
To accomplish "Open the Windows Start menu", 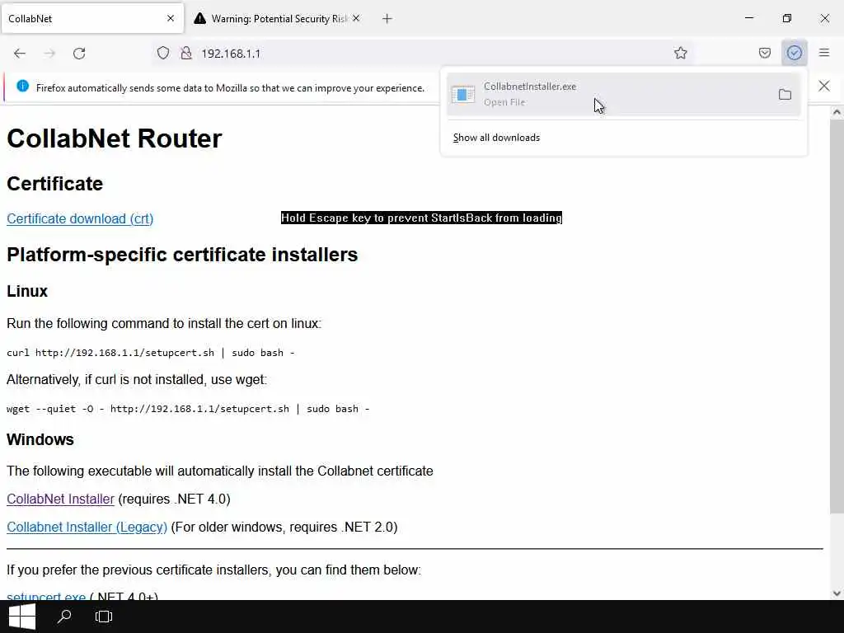I will coord(22,617).
